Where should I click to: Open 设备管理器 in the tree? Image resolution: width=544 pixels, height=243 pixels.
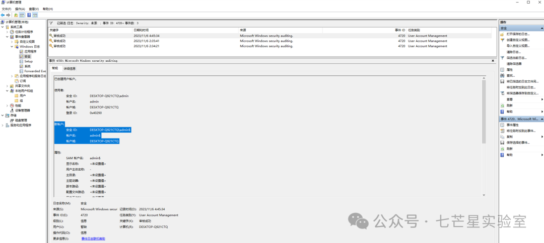[x=22, y=110]
